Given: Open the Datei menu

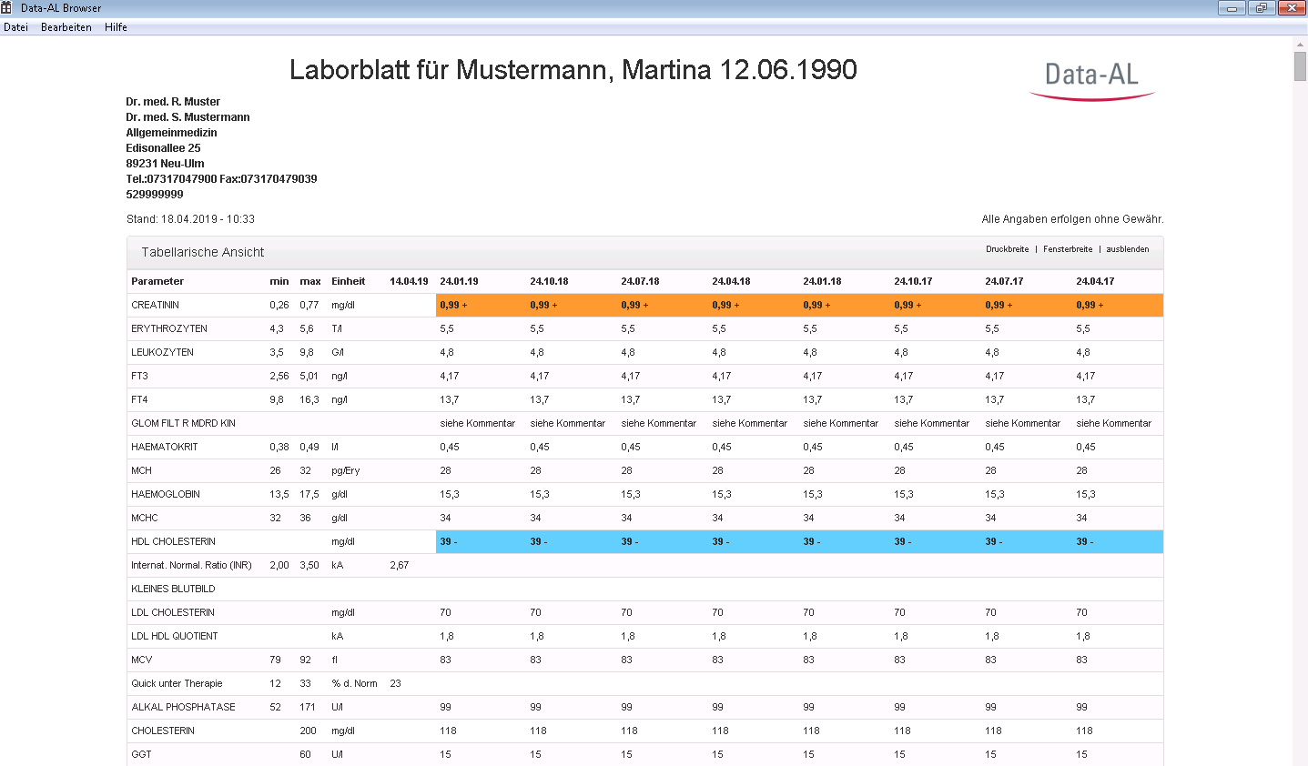Looking at the screenshot, I should 15,27.
